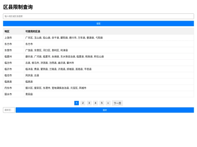
Task: Click the 可使用的区县 column header
Action: (x=109, y=31)
